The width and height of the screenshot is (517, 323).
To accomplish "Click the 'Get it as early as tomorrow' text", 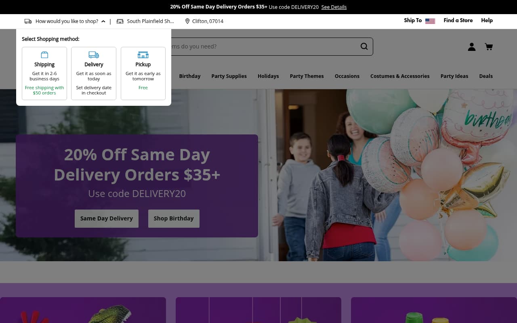I will pos(143,76).
